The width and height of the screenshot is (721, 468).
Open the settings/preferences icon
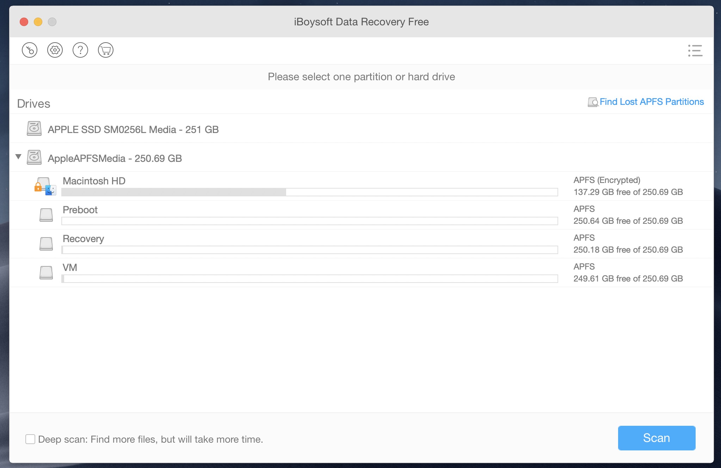(x=55, y=50)
